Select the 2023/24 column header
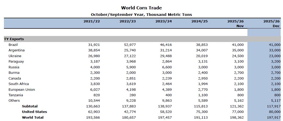The height and width of the screenshot is (121, 283). [163, 21]
